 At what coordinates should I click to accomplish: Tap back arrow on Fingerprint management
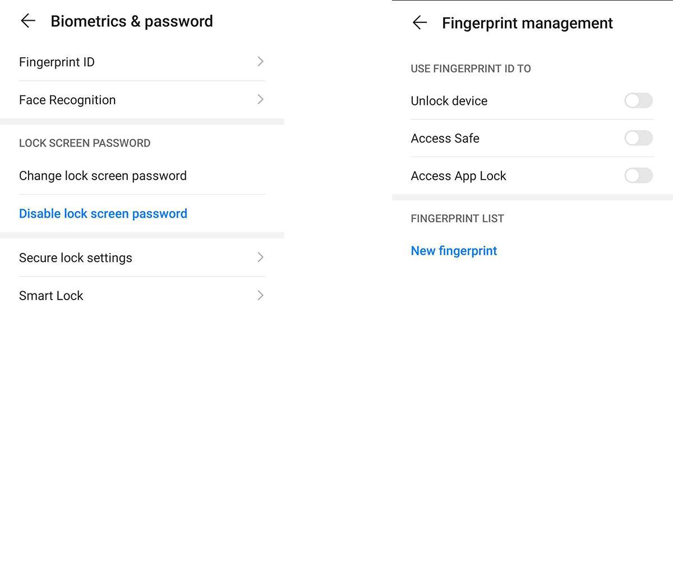tap(420, 23)
